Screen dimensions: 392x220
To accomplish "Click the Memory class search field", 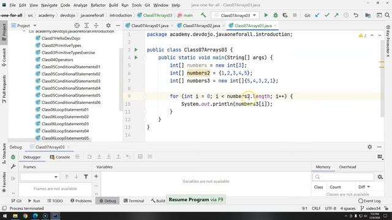I will 343,177.
